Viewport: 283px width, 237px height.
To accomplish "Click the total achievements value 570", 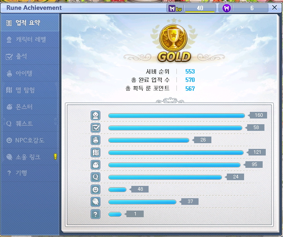I will coord(190,80).
